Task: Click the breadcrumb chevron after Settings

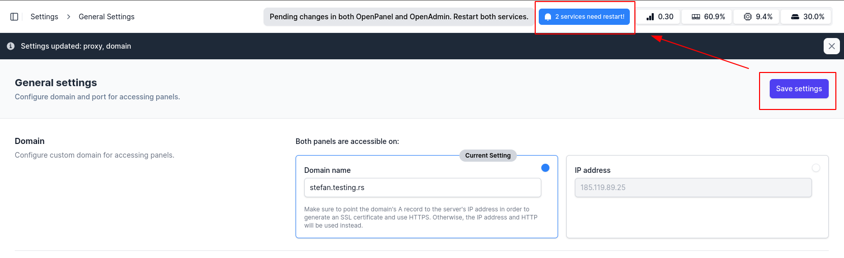Action: pyautogui.click(x=69, y=17)
